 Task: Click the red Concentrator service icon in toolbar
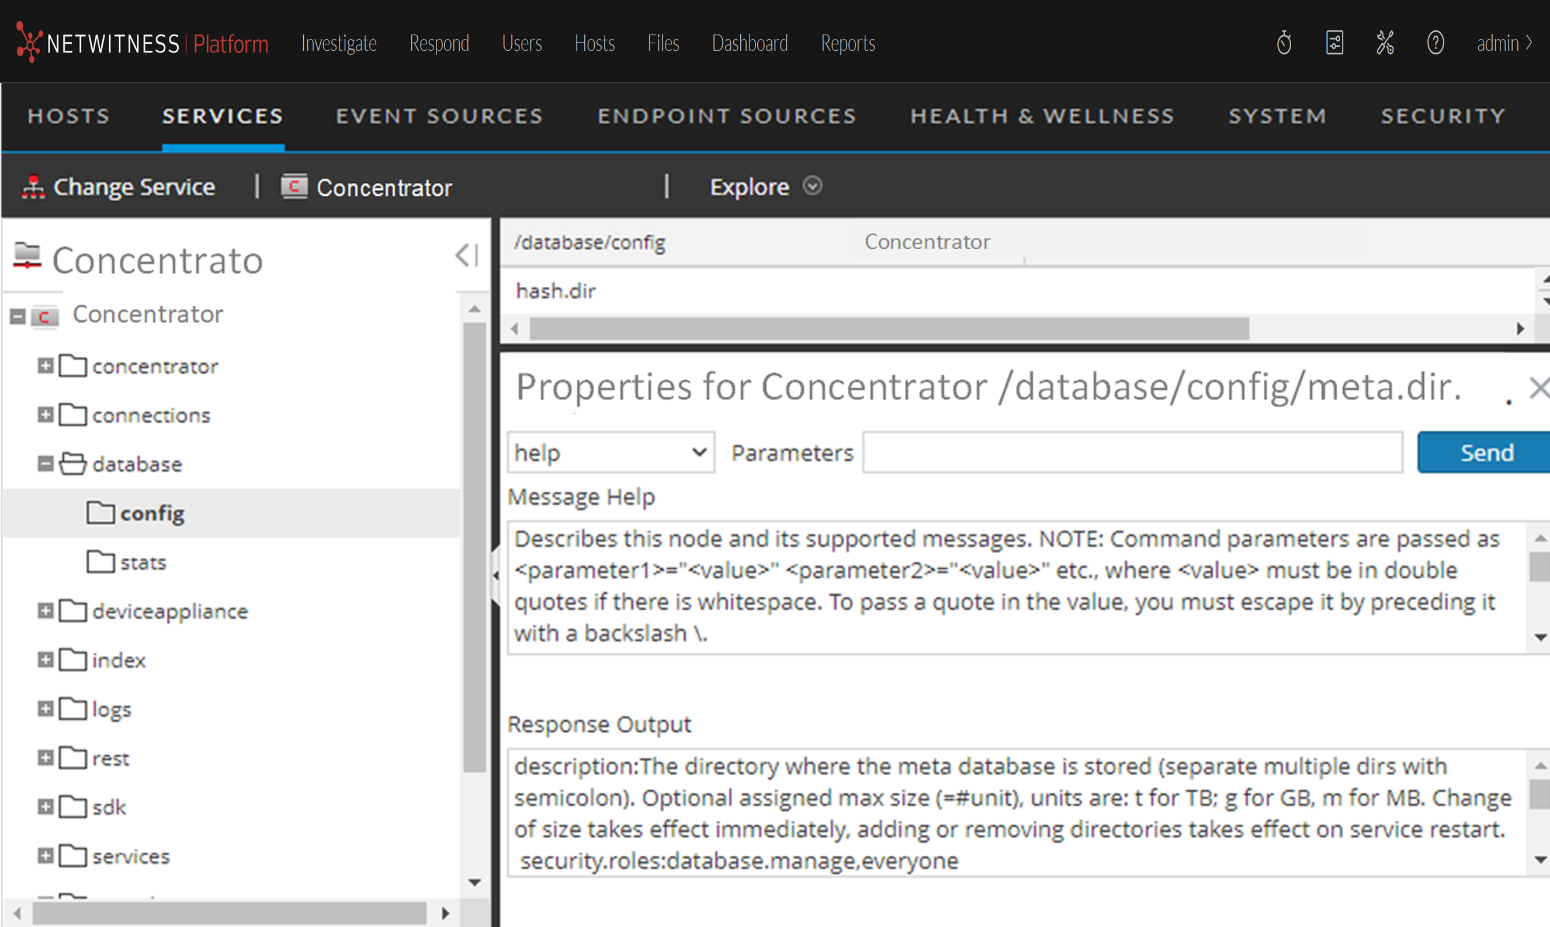coord(294,187)
